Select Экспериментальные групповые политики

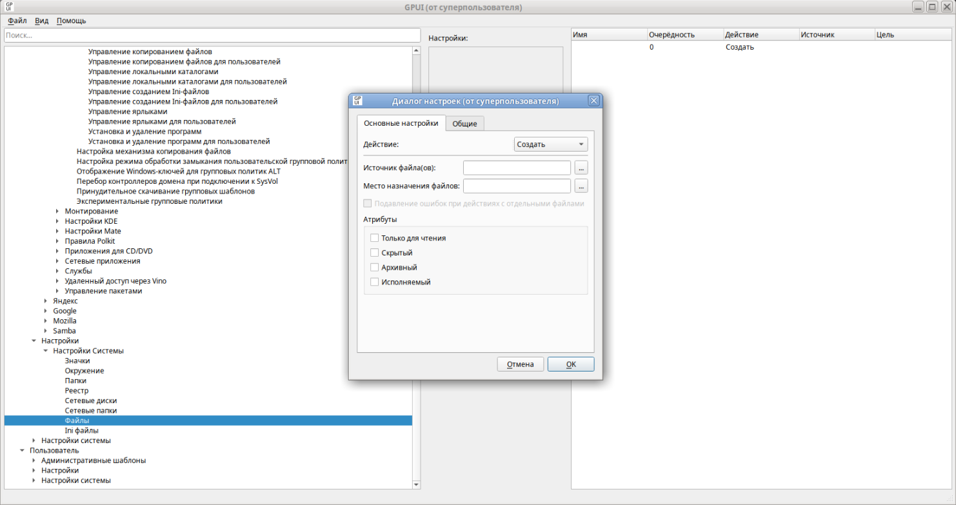pos(149,201)
